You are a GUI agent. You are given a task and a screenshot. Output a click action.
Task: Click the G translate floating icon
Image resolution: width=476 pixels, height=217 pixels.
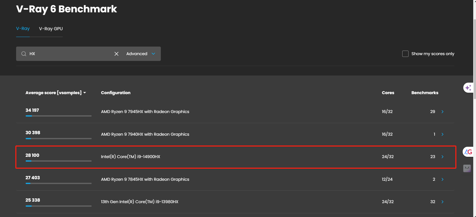point(468,152)
